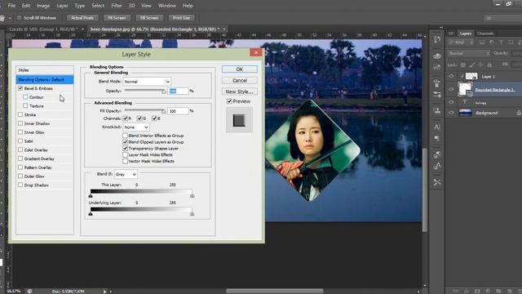Toggle Scroll All Windows checkbox
The image size is (522, 294).
point(19,18)
